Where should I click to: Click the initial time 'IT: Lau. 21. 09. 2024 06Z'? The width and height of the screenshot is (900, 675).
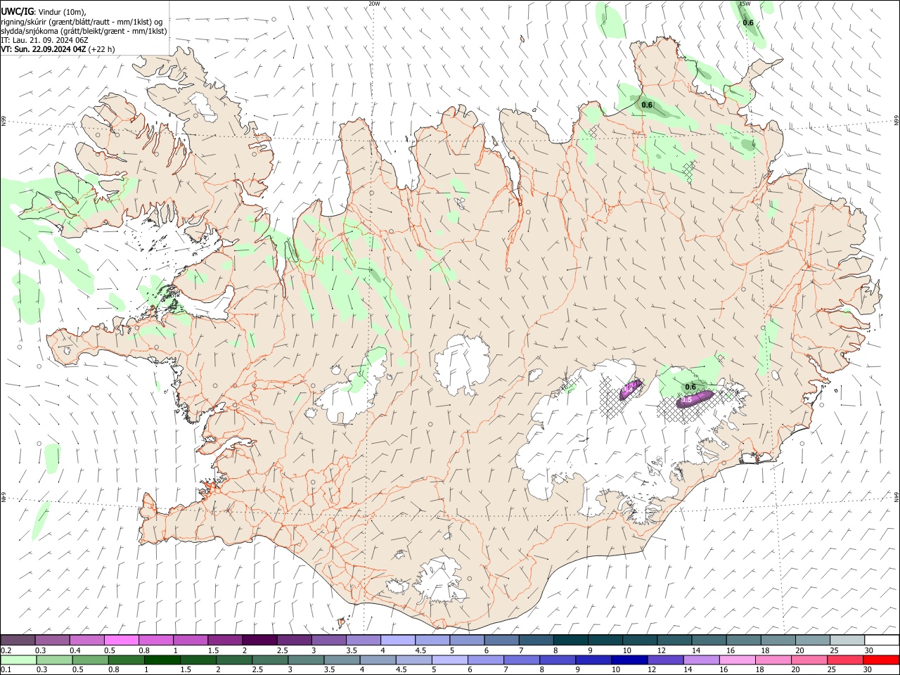click(44, 40)
